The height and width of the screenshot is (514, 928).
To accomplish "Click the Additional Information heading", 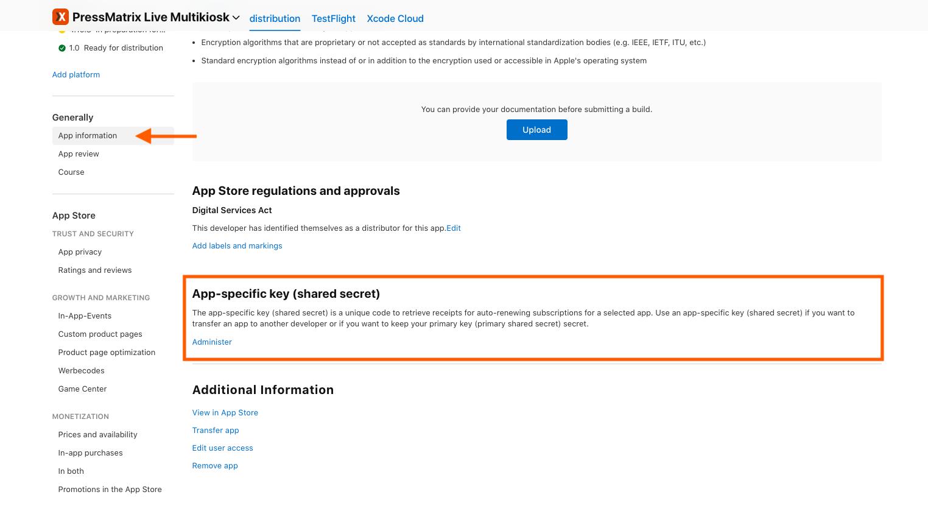I will coord(263,390).
